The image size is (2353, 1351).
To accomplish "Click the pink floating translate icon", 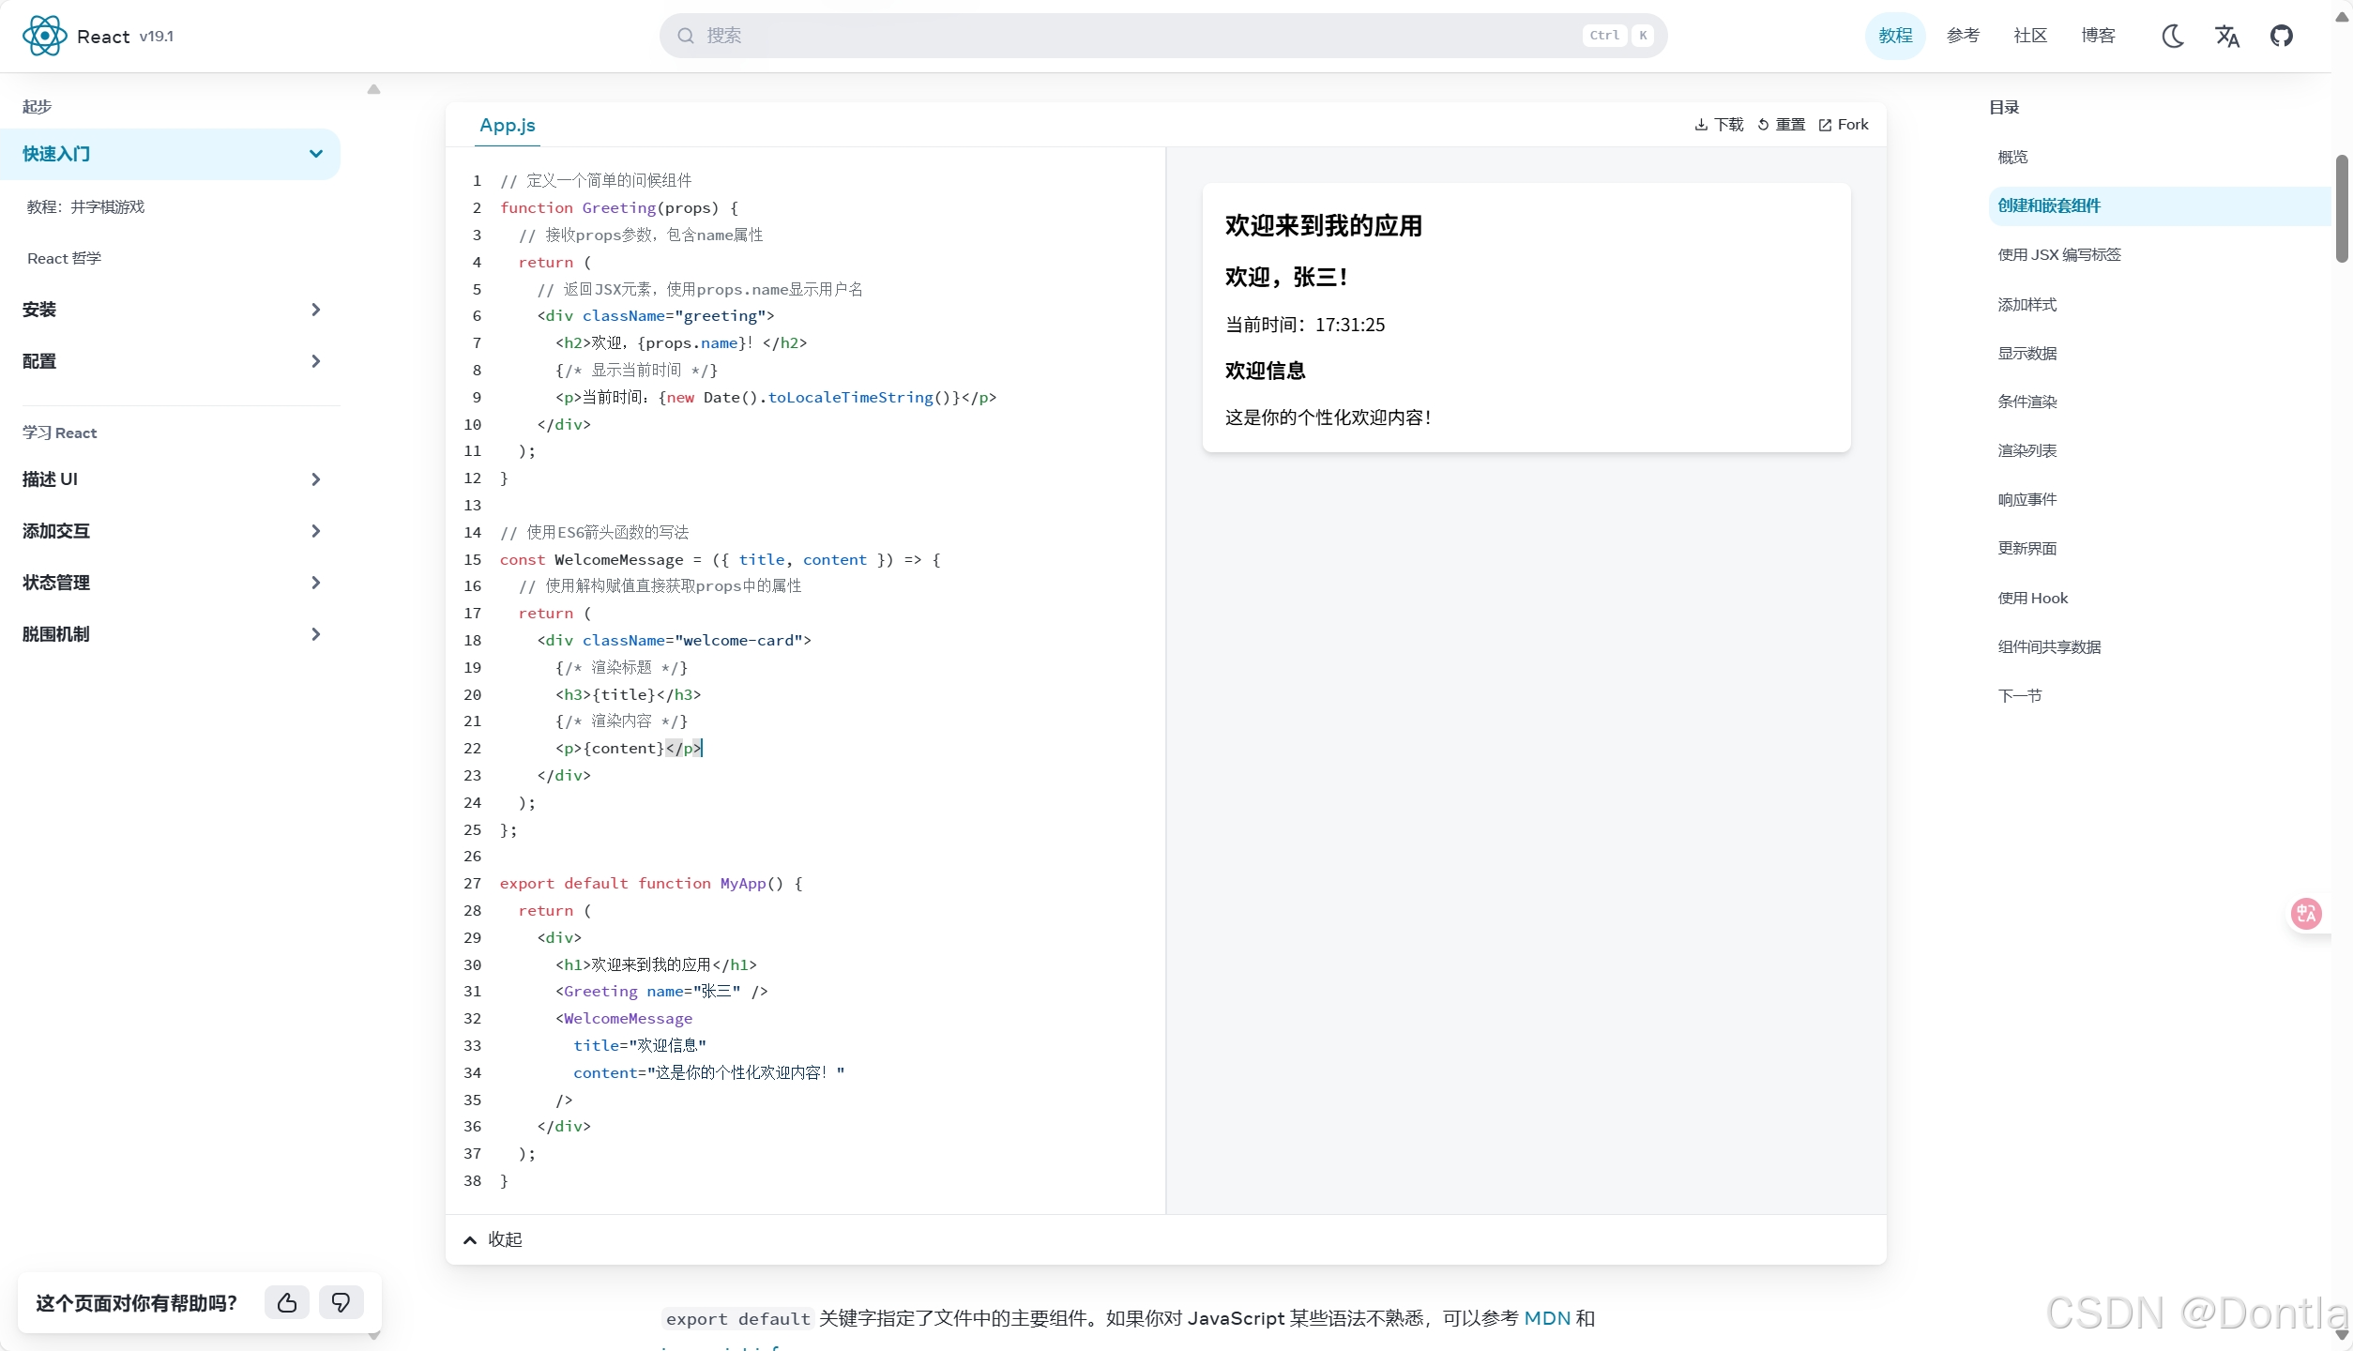I will pos(2306,914).
